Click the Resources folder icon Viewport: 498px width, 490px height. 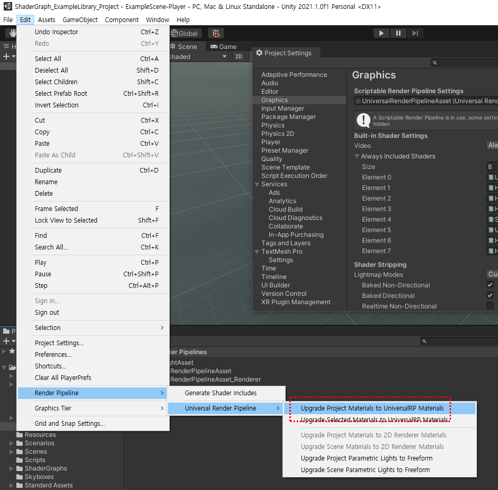[19, 435]
